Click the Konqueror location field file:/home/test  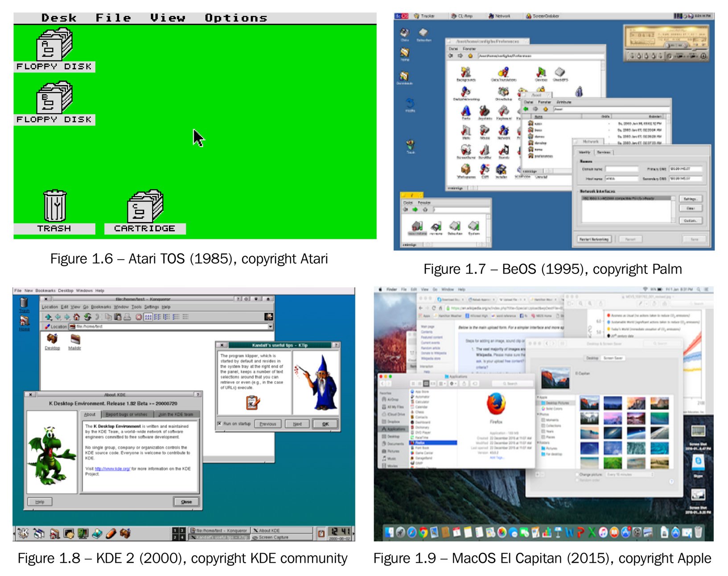[x=171, y=327]
